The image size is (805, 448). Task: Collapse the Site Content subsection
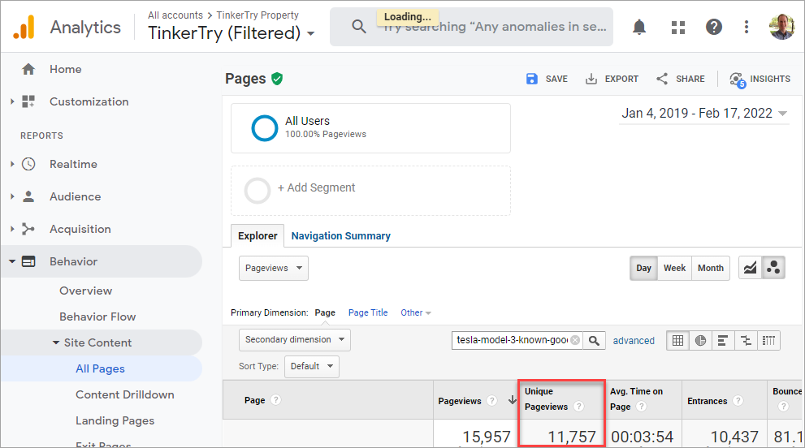[x=56, y=342]
